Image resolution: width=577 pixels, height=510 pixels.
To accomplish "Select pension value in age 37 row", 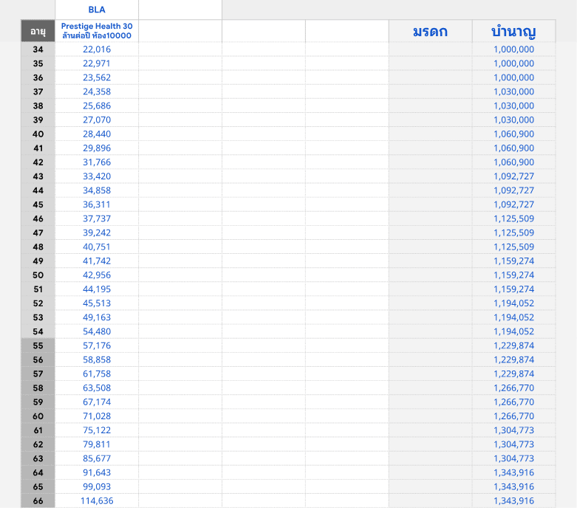I will point(513,92).
